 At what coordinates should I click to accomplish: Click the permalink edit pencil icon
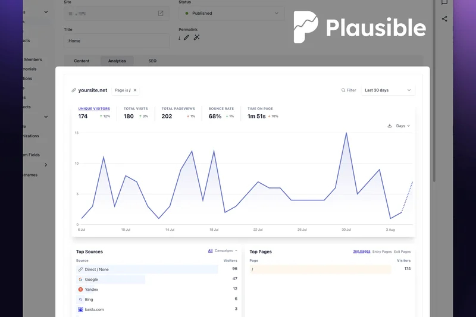(x=186, y=37)
